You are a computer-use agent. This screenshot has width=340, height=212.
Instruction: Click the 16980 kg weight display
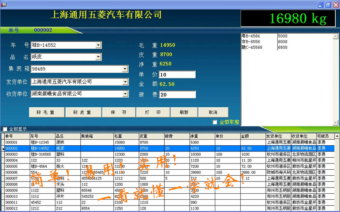pyautogui.click(x=288, y=18)
